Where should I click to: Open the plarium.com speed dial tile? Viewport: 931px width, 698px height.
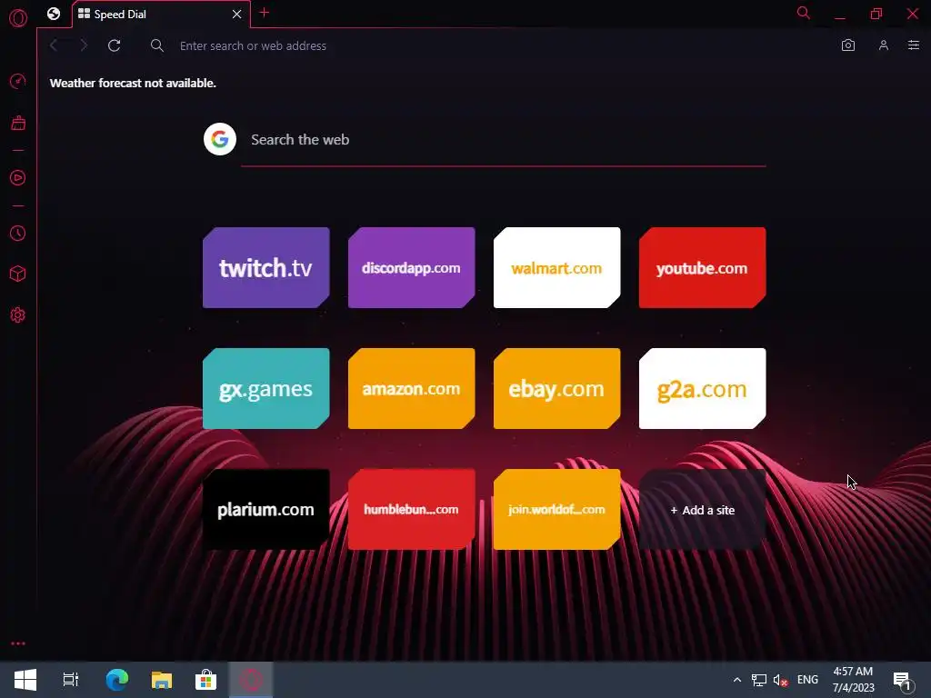[x=266, y=509]
